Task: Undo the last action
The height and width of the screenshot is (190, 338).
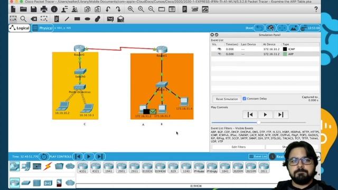Action: 108,9
